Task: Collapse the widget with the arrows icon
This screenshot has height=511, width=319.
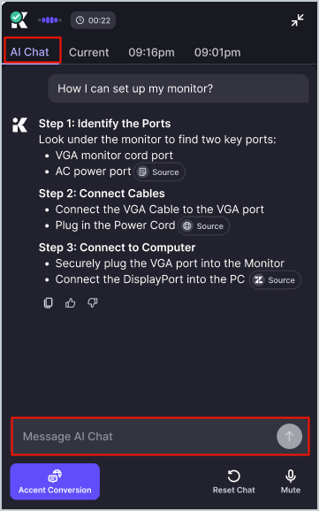Action: pos(298,20)
